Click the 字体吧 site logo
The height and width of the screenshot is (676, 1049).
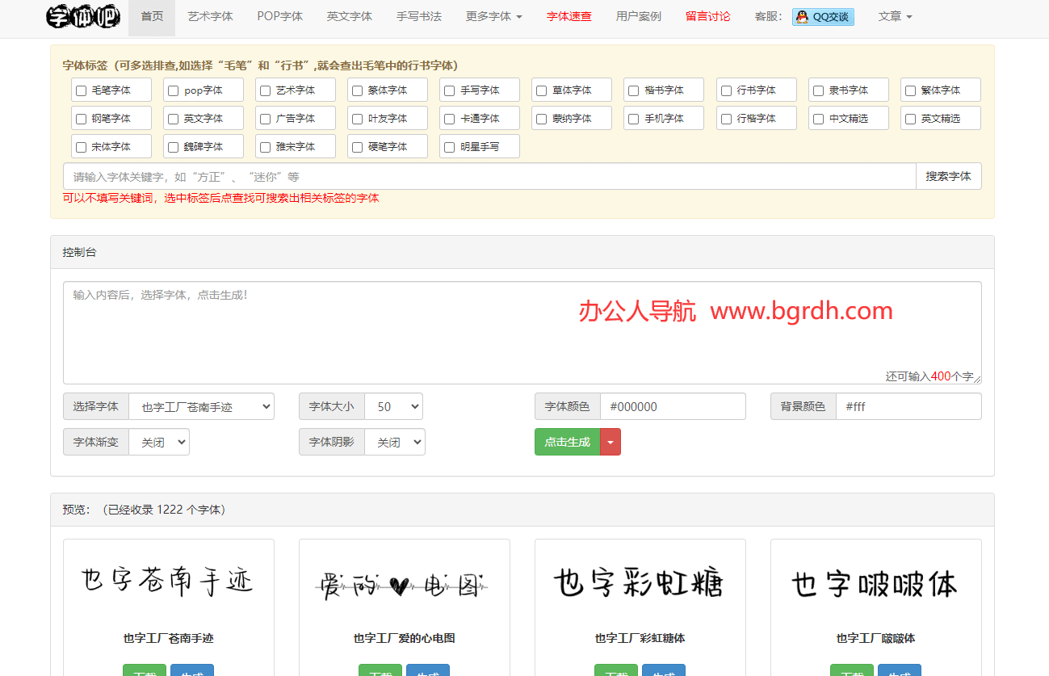(81, 16)
